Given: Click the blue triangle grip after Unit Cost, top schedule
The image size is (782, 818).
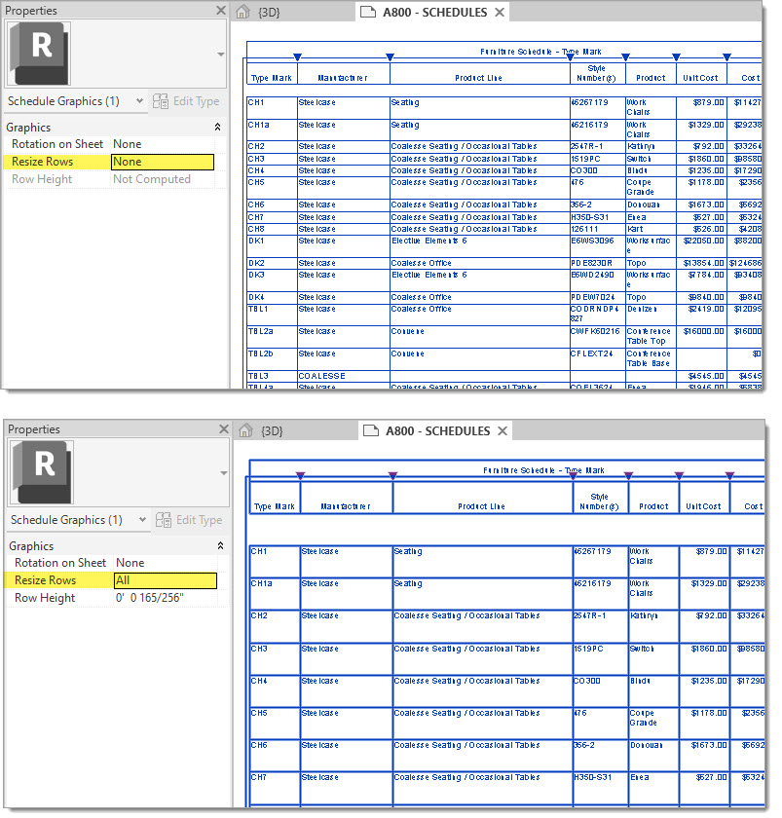Looking at the screenshot, I should tap(726, 56).
